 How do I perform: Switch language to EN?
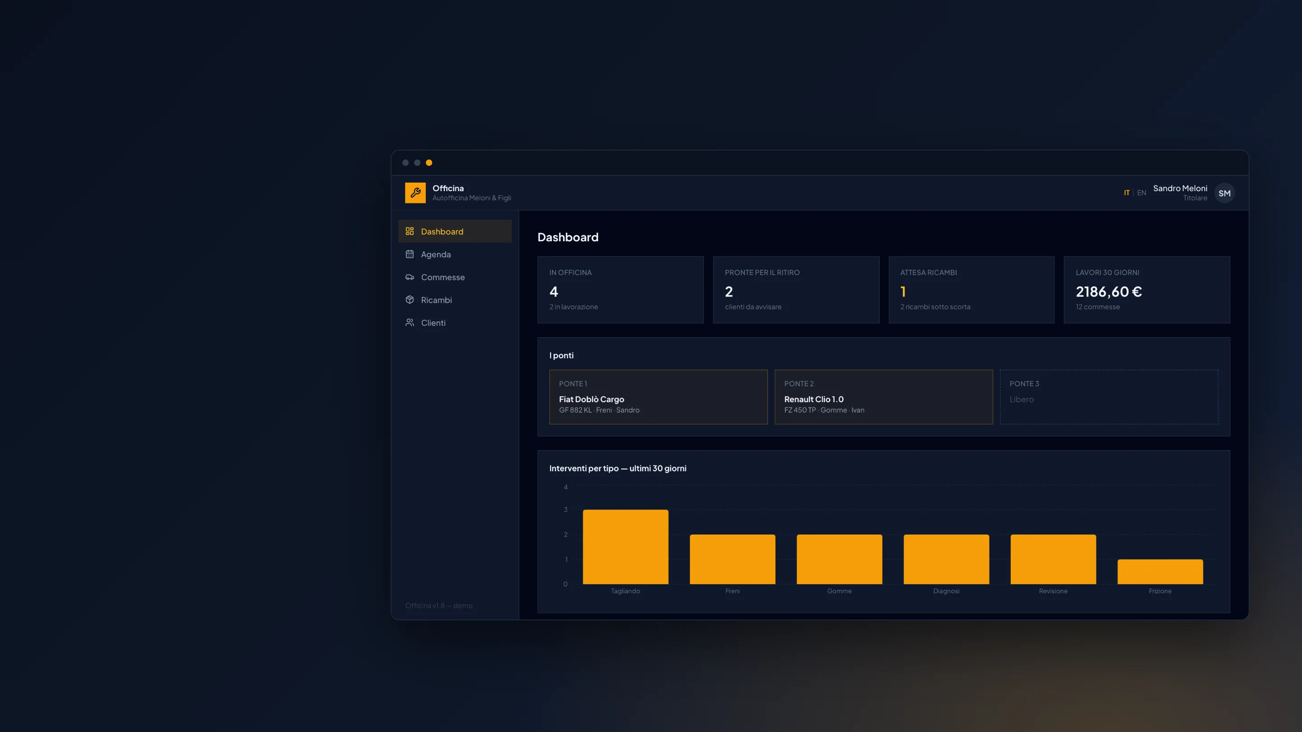1141,193
